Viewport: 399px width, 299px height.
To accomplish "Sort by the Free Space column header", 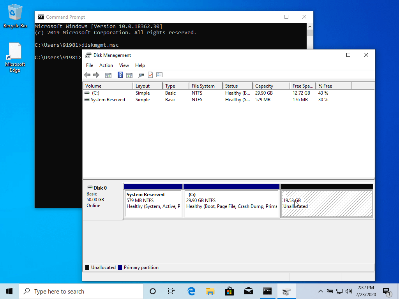I will pos(303,86).
